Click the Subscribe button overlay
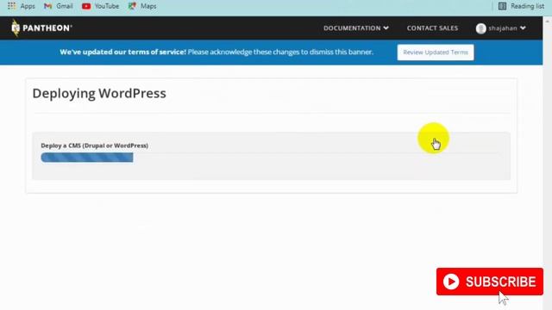 [x=490, y=282]
